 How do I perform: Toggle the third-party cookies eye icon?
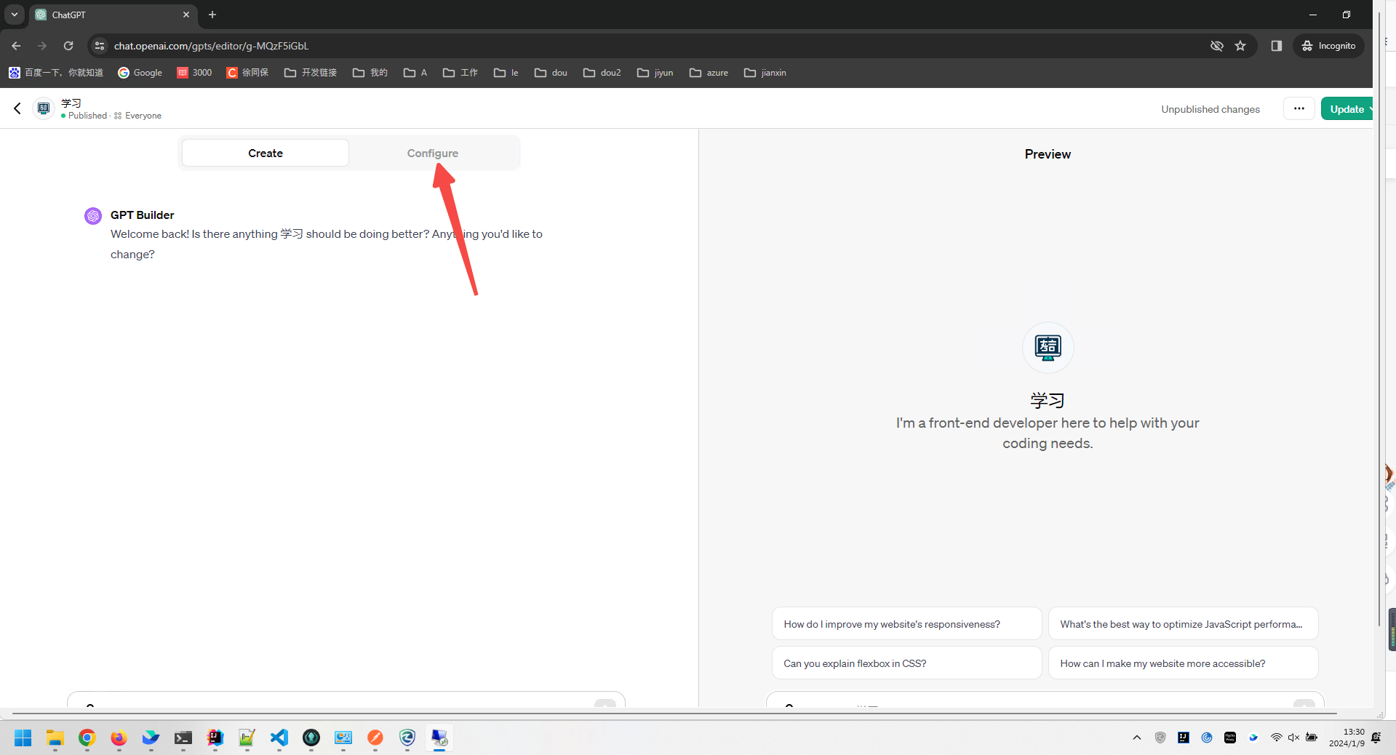(x=1216, y=46)
